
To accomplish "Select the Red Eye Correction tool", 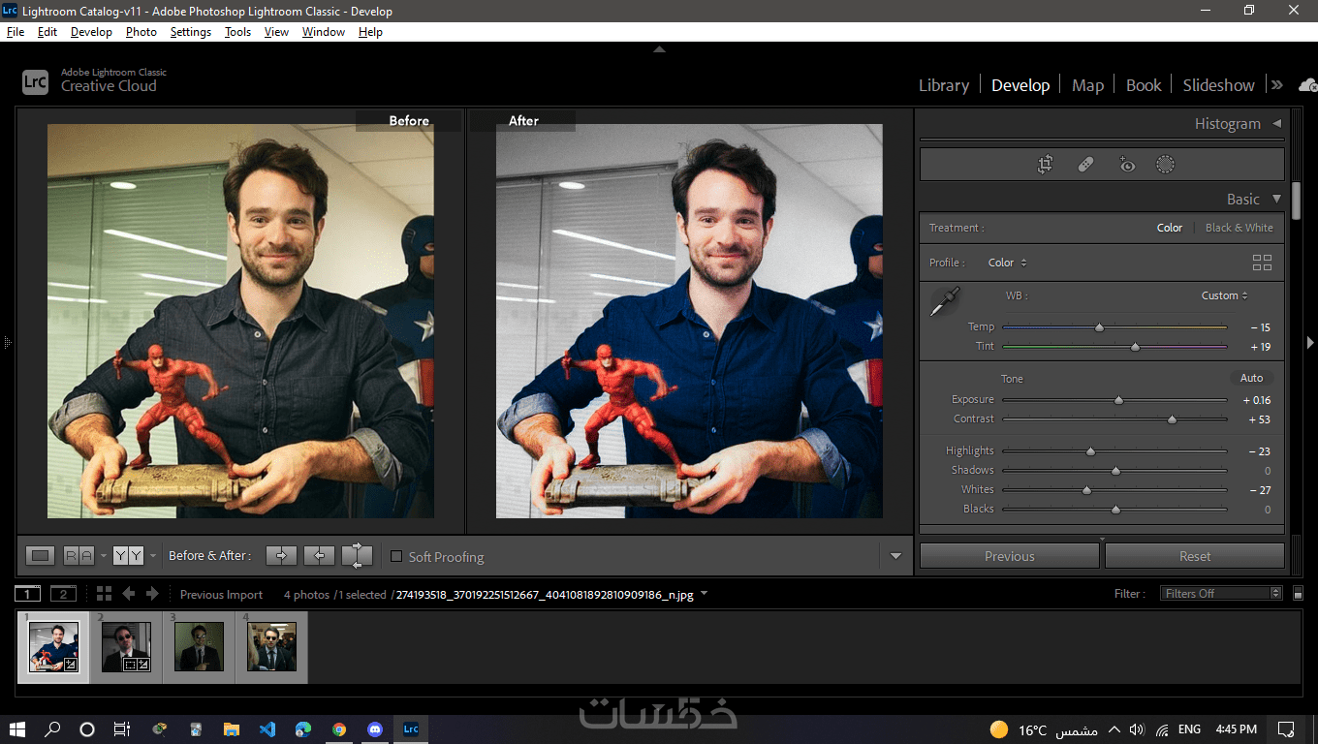I will coord(1126,165).
